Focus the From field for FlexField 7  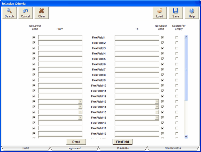click(x=60, y=69)
